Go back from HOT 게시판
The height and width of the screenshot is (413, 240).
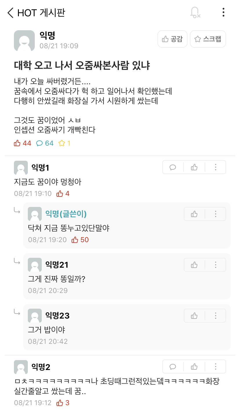click(x=10, y=13)
